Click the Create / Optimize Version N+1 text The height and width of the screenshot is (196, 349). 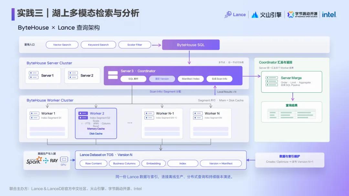290,162
